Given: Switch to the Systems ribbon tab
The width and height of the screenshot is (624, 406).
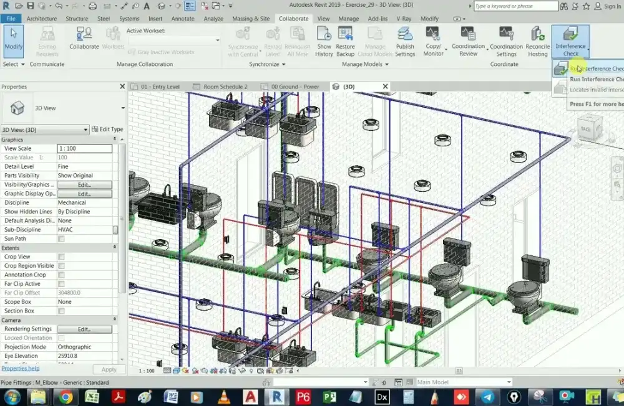Looking at the screenshot, I should click(x=129, y=19).
